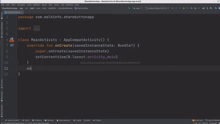Click the MainActivity breadcrumb item
This screenshot has height=124, width=220.
pyautogui.click(x=81, y=8)
